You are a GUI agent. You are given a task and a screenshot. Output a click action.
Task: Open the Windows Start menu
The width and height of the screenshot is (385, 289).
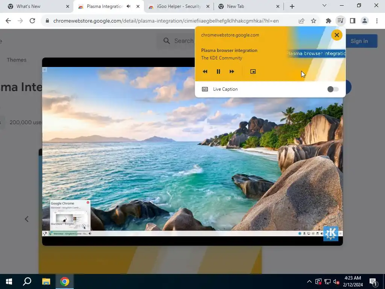[x=9, y=281]
